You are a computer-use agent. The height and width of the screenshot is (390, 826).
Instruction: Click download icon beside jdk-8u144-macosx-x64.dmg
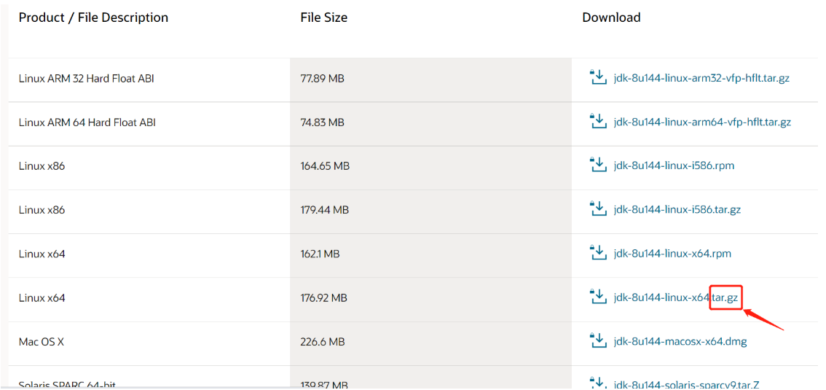pos(598,340)
